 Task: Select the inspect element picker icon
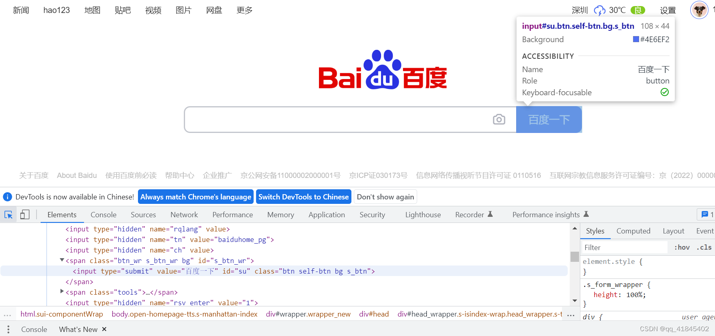coord(8,215)
